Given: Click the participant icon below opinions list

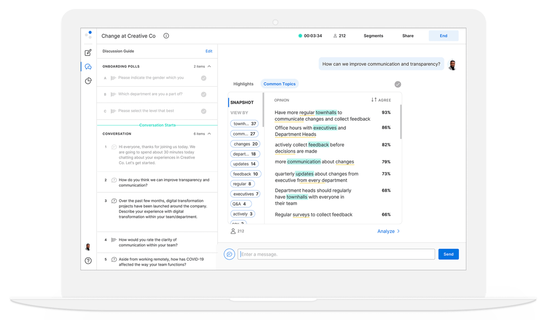Looking at the screenshot, I should (x=233, y=231).
